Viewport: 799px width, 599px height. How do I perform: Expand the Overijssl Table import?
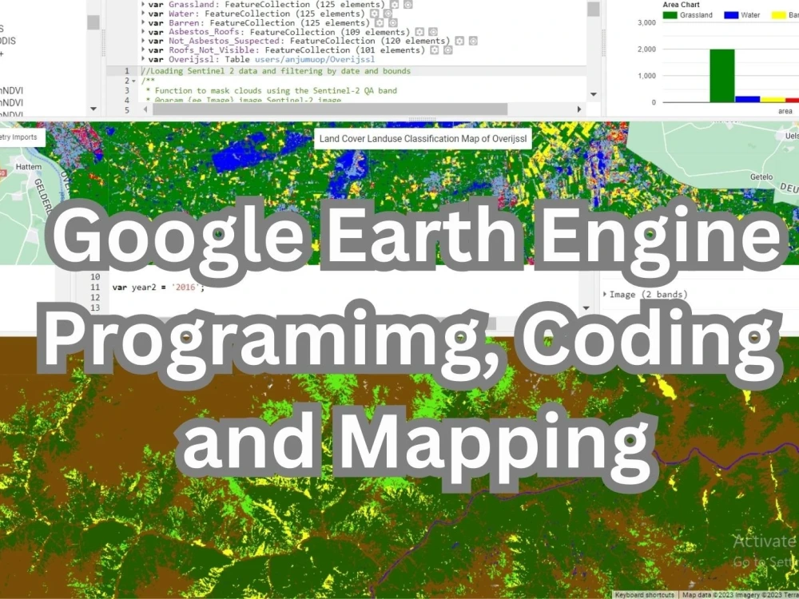pos(143,58)
